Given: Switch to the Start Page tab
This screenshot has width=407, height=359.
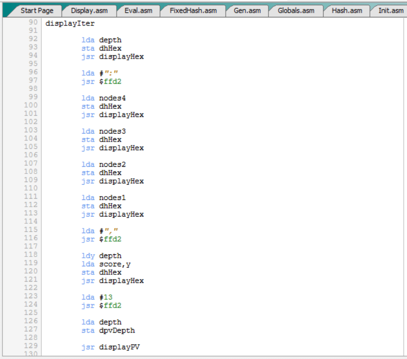Looking at the screenshot, I should (x=37, y=10).
